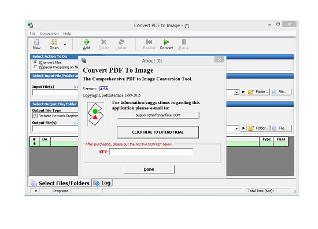Image resolution: width=318 pixels, height=229 pixels.
Task: Click the arrow button beside input Folder
Action: pos(243,92)
